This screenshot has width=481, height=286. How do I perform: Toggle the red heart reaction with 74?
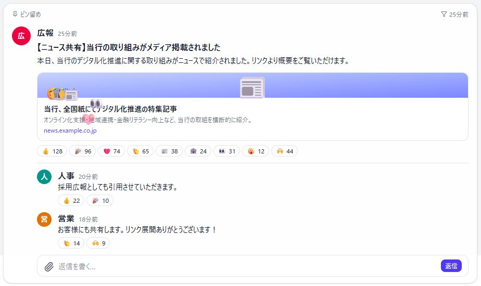pos(111,151)
